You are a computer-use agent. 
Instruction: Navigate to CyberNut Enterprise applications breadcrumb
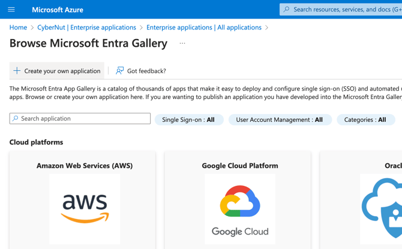click(x=86, y=28)
